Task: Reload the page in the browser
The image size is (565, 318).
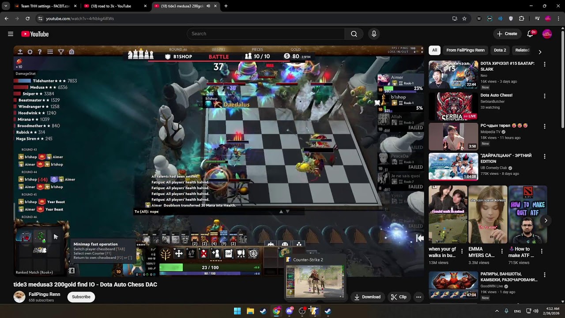Action: [27, 19]
